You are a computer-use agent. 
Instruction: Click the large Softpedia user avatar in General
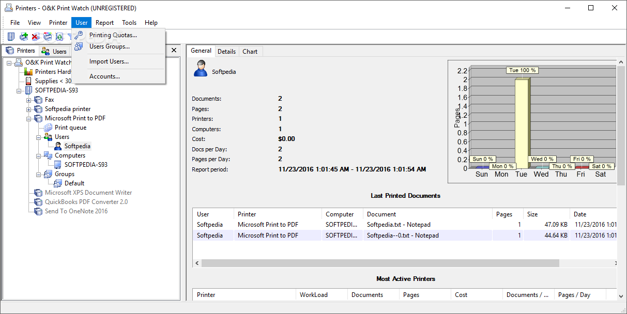201,69
